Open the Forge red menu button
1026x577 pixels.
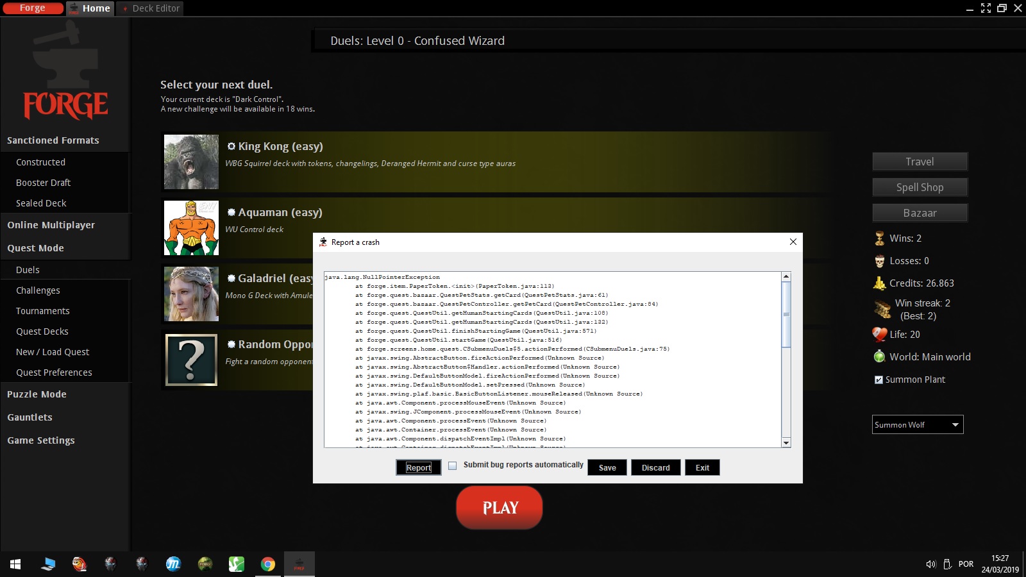click(x=32, y=8)
